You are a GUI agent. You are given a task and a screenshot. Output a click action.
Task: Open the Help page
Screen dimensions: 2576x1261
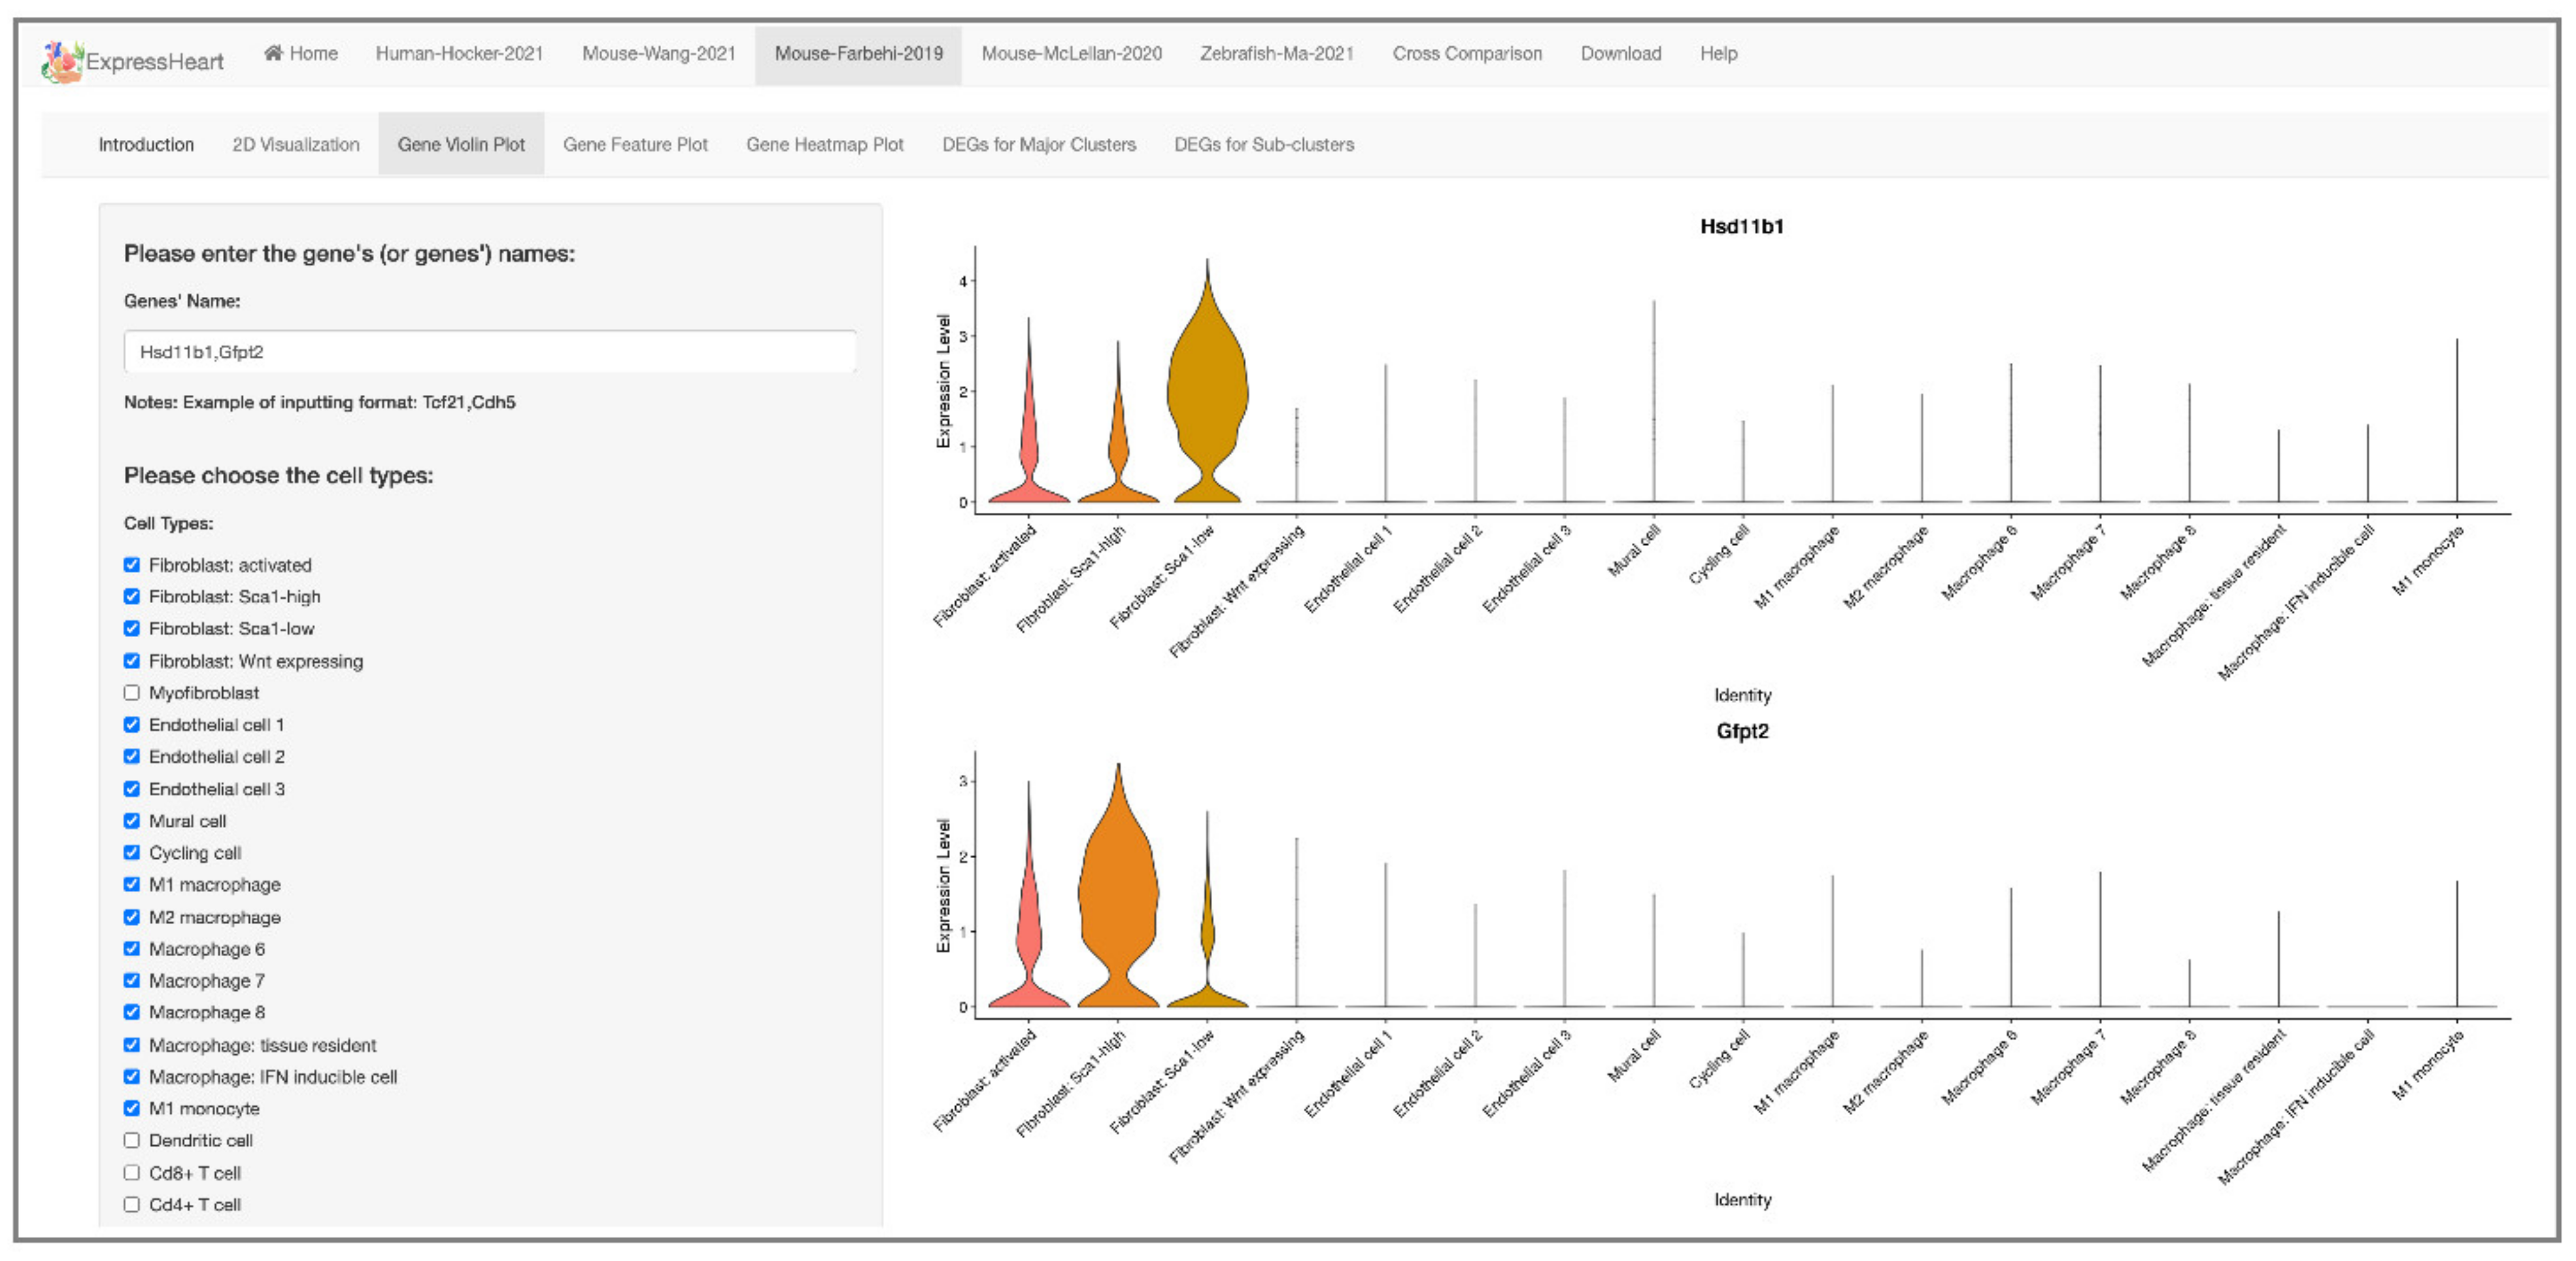(1718, 53)
